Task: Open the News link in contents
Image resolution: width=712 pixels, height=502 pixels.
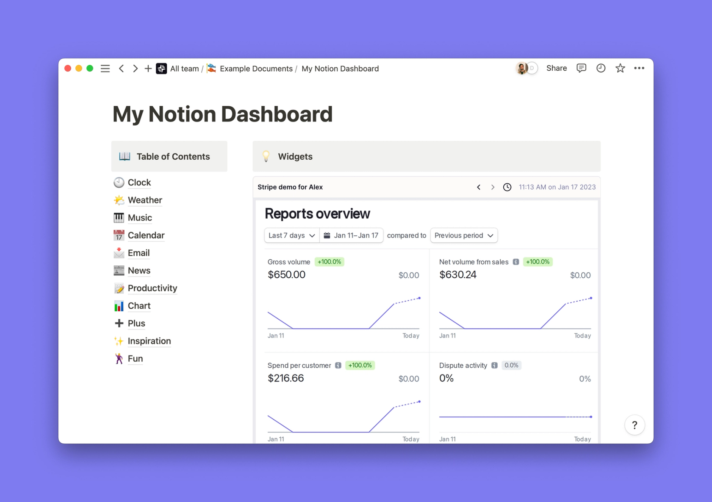Action: [139, 270]
